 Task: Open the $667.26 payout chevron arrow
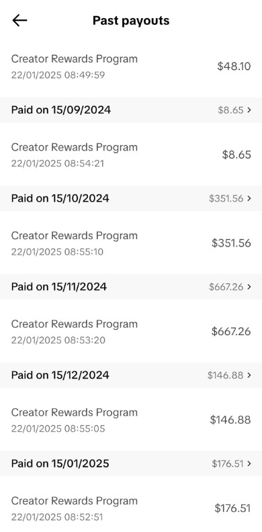pyautogui.click(x=249, y=287)
